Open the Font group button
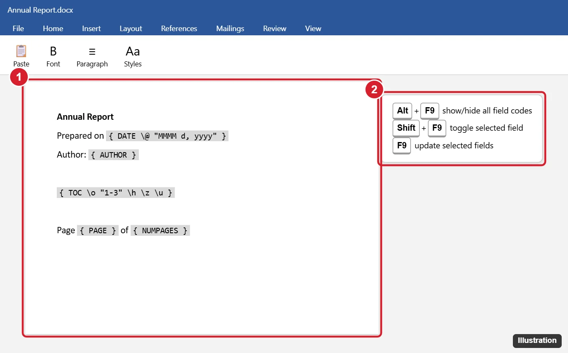This screenshot has width=568, height=353. coord(53,56)
